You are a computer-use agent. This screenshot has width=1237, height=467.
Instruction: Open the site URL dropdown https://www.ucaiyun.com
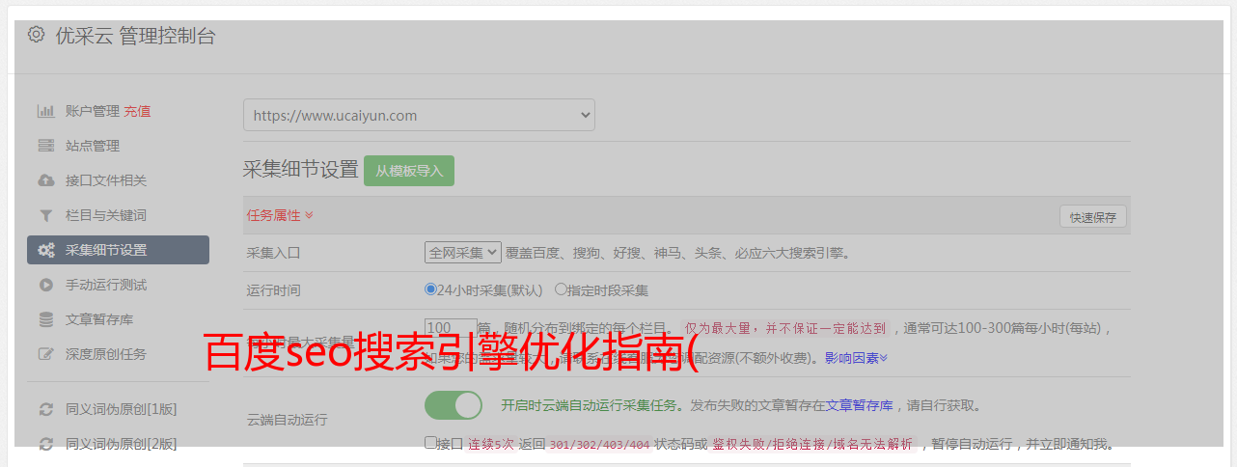[x=419, y=115]
